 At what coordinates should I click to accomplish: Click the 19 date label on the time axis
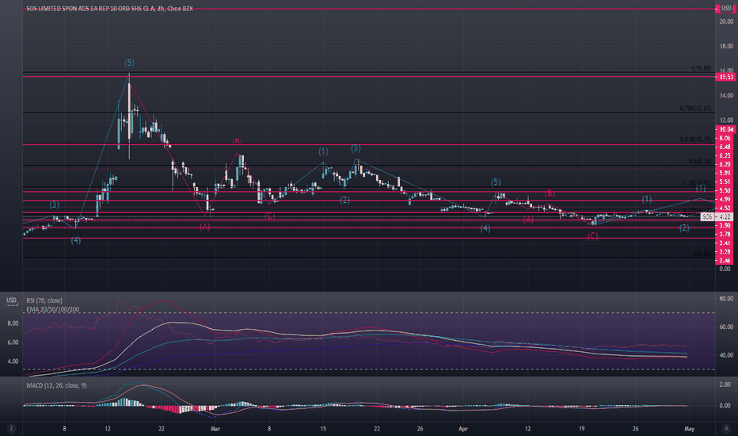(582, 428)
